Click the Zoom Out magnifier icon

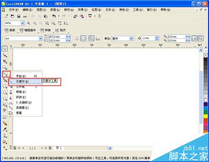[x=35, y=23]
